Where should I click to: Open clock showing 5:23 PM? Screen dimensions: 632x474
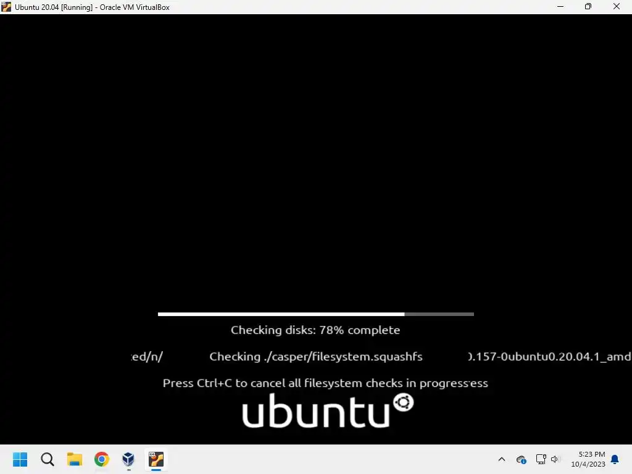tap(588, 459)
